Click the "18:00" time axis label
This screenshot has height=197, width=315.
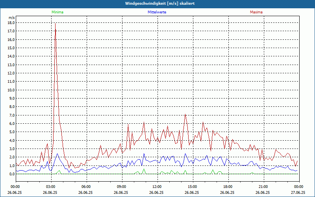point(227,187)
